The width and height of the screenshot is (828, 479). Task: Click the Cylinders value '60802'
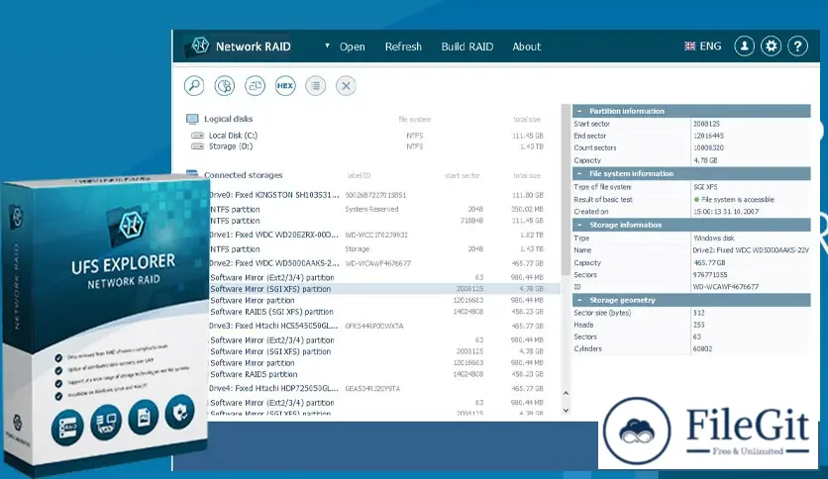703,348
